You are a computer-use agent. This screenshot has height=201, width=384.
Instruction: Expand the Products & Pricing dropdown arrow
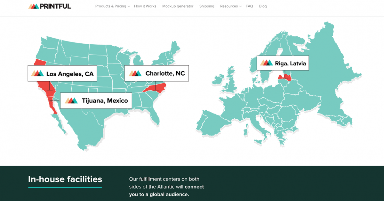pyautogui.click(x=129, y=6)
